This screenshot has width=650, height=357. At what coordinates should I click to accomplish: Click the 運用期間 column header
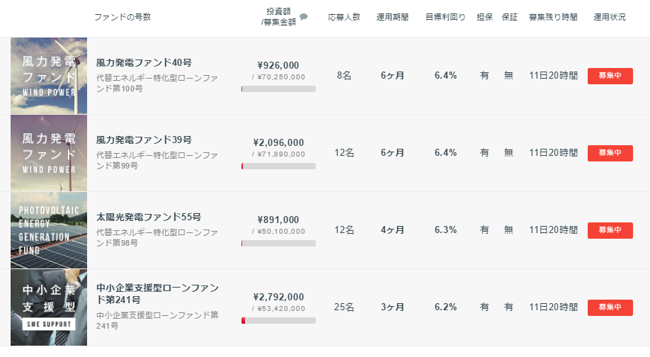[x=392, y=17]
